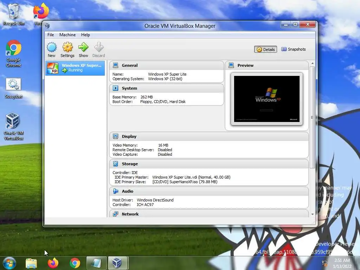Screen dimensions: 360x270
Task: Open the File menu
Action: (51, 35)
